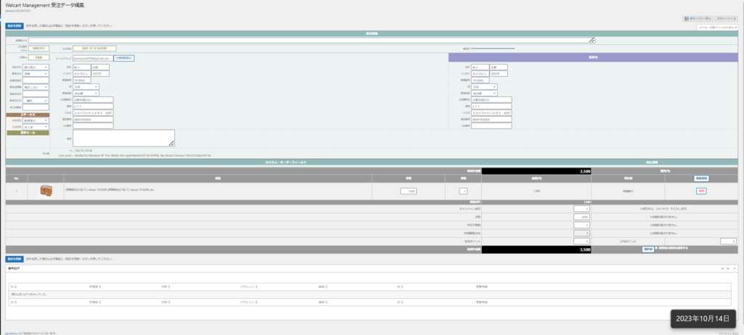The width and height of the screenshot is (744, 335).
Task: Collapse the operation log panel toggle arrow
Action: (735, 268)
